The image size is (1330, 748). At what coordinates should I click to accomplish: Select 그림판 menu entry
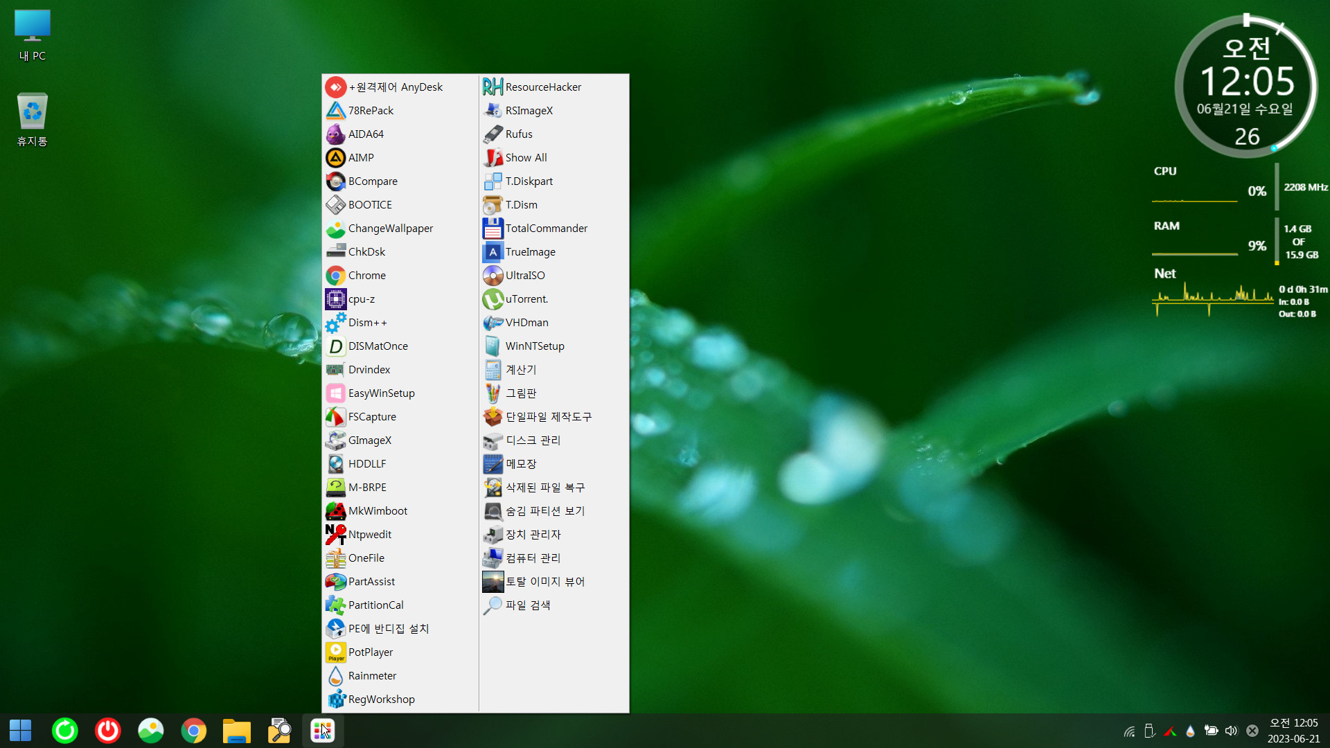pos(554,393)
